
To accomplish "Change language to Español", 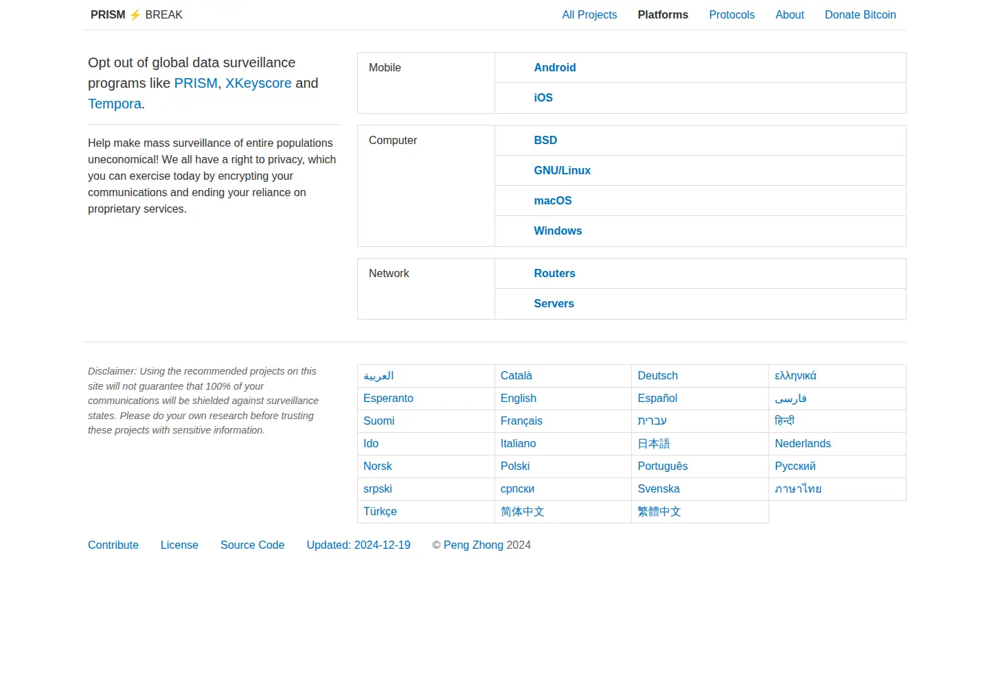I will (657, 399).
